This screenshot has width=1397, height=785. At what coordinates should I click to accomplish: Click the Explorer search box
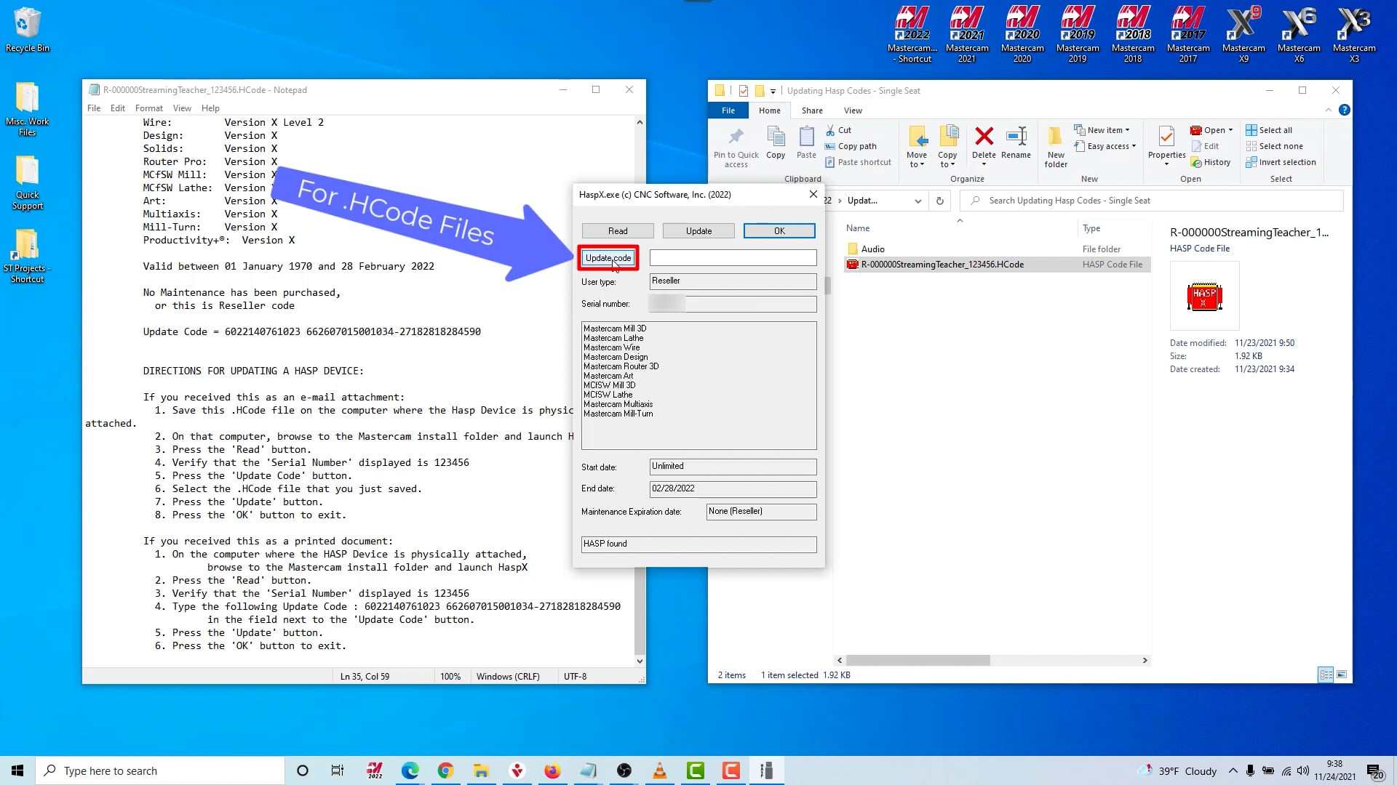(x=1152, y=201)
